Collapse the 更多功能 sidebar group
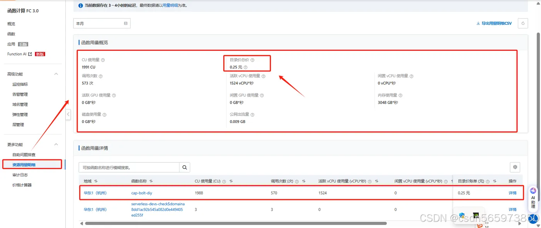The height and width of the screenshot is (228, 541). click(56, 144)
